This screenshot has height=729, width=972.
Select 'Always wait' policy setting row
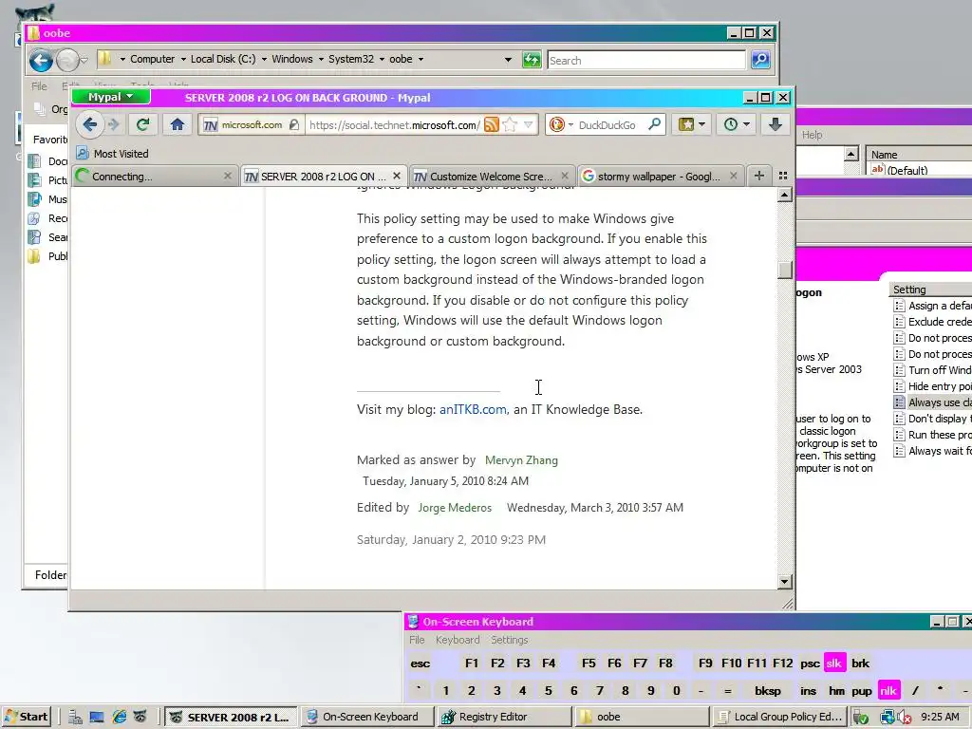click(x=932, y=451)
